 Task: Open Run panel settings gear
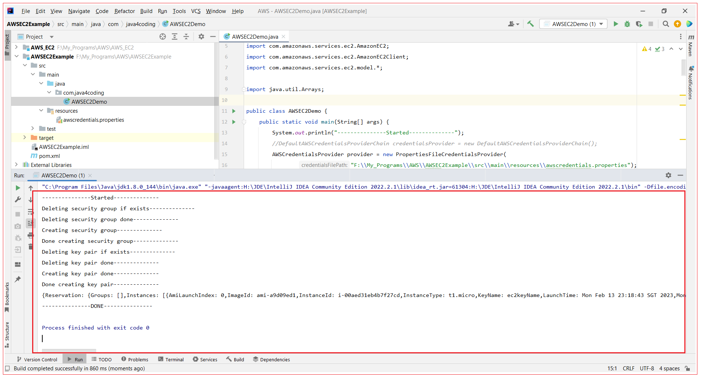(668, 175)
